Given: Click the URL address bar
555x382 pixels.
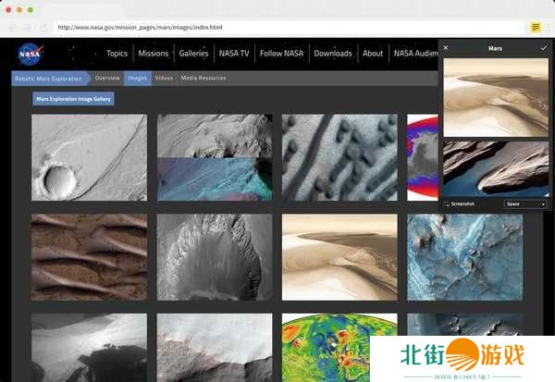Looking at the screenshot, I should [x=277, y=28].
